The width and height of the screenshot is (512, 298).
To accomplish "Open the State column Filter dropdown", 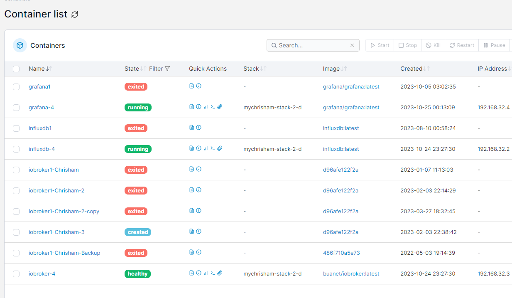I will 159,69.
